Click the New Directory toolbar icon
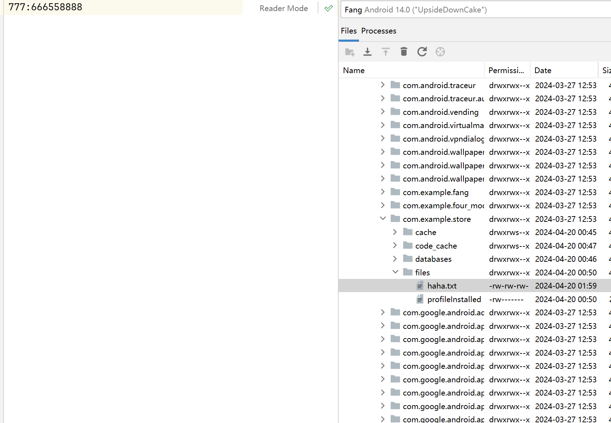The width and height of the screenshot is (611, 423). [x=350, y=52]
